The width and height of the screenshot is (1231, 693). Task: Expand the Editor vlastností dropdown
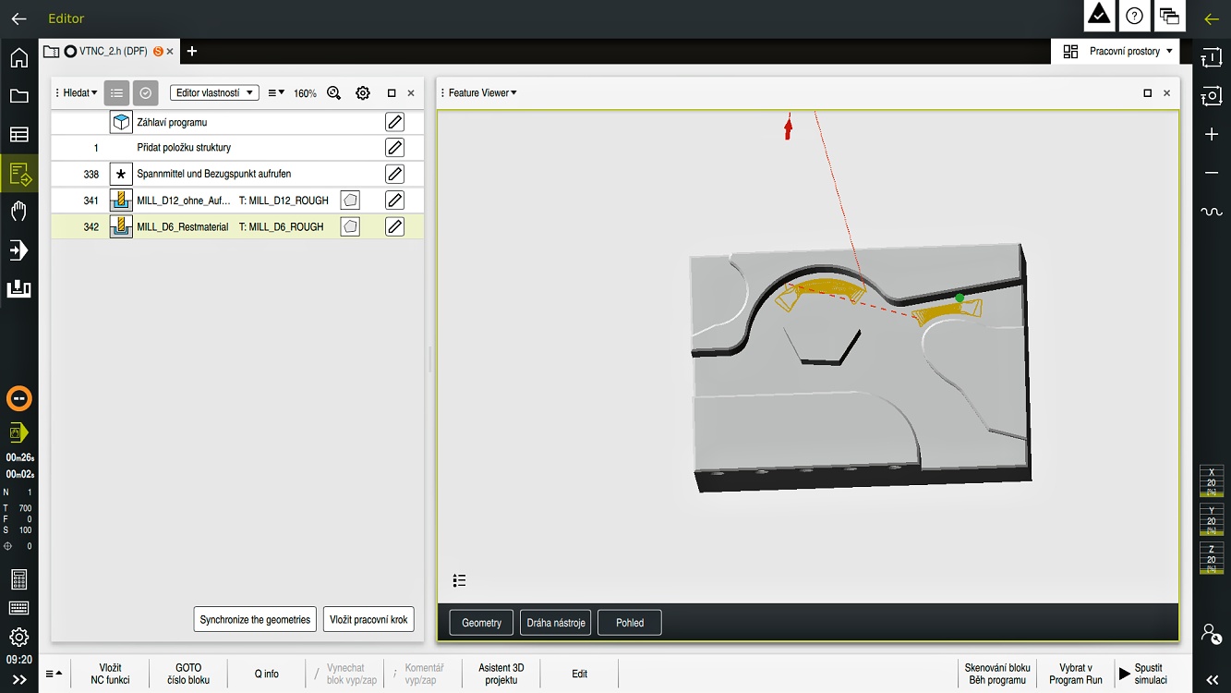coord(214,93)
